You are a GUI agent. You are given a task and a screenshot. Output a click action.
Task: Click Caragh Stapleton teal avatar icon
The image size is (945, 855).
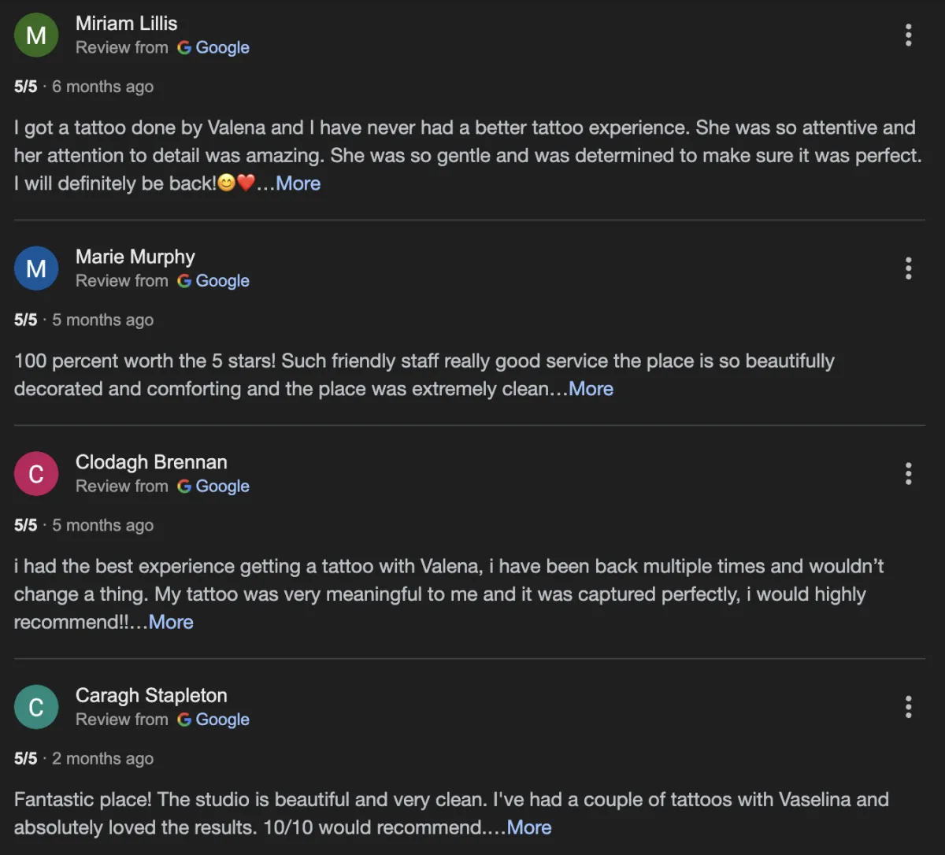tap(36, 707)
